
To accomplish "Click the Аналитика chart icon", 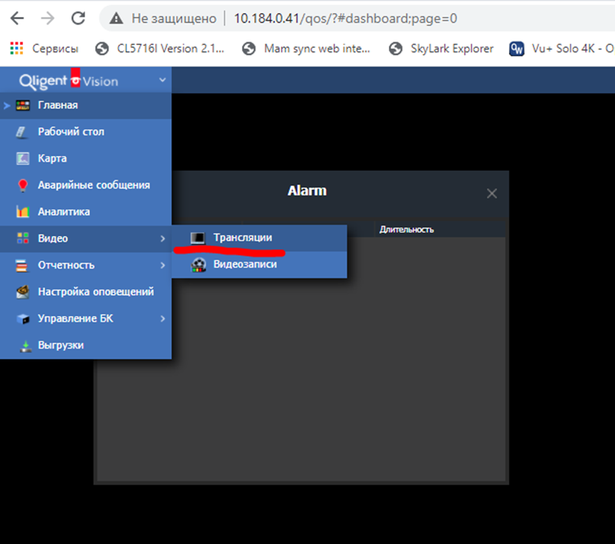I will point(23,211).
